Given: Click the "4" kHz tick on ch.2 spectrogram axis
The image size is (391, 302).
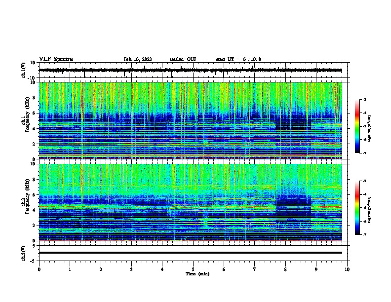Looking at the screenshot, I should (35, 210).
